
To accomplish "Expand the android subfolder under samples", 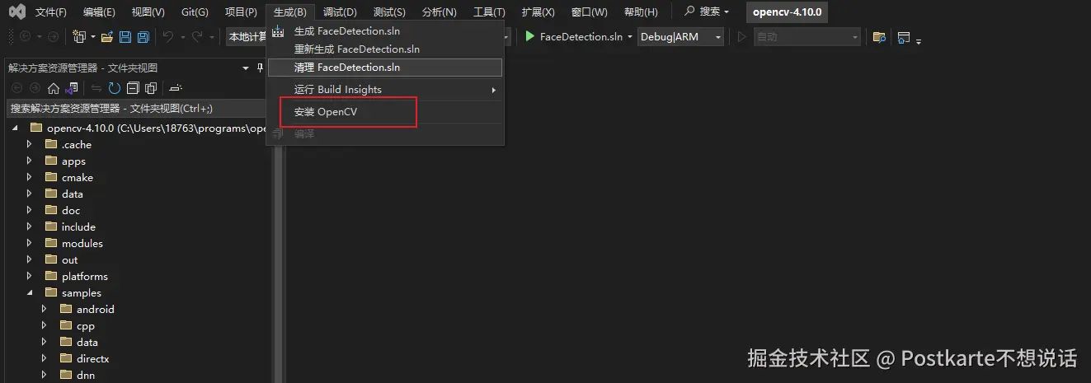I will [45, 310].
